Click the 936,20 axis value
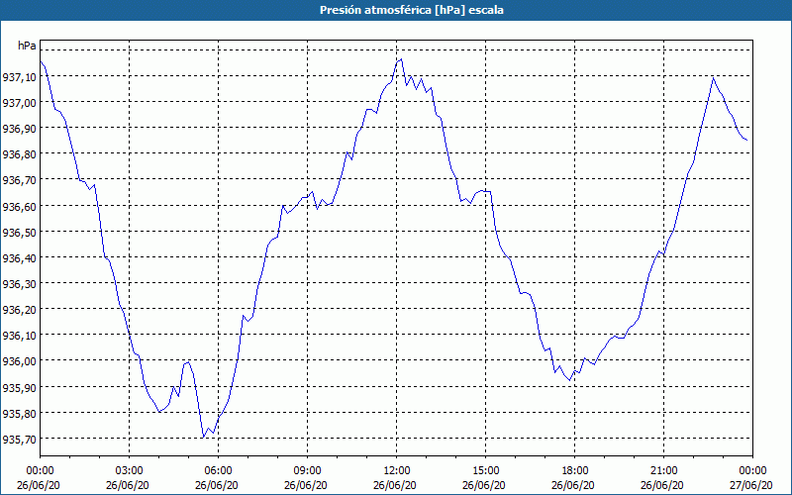The width and height of the screenshot is (792, 495). (x=19, y=309)
